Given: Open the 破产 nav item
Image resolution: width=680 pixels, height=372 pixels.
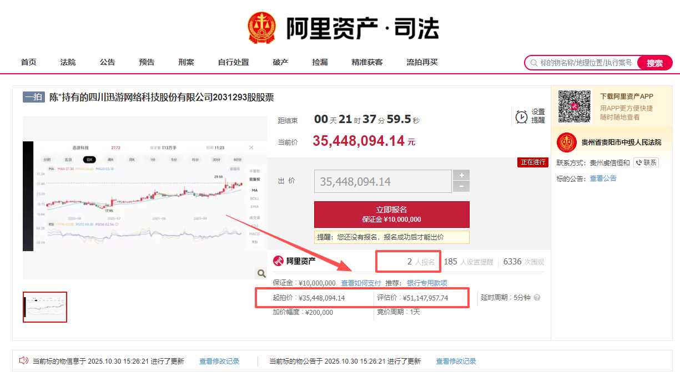Looking at the screenshot, I should coord(281,62).
